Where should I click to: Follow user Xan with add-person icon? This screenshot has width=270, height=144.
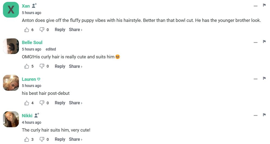(x=34, y=6)
